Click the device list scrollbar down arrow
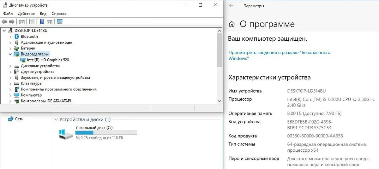 [220, 101]
